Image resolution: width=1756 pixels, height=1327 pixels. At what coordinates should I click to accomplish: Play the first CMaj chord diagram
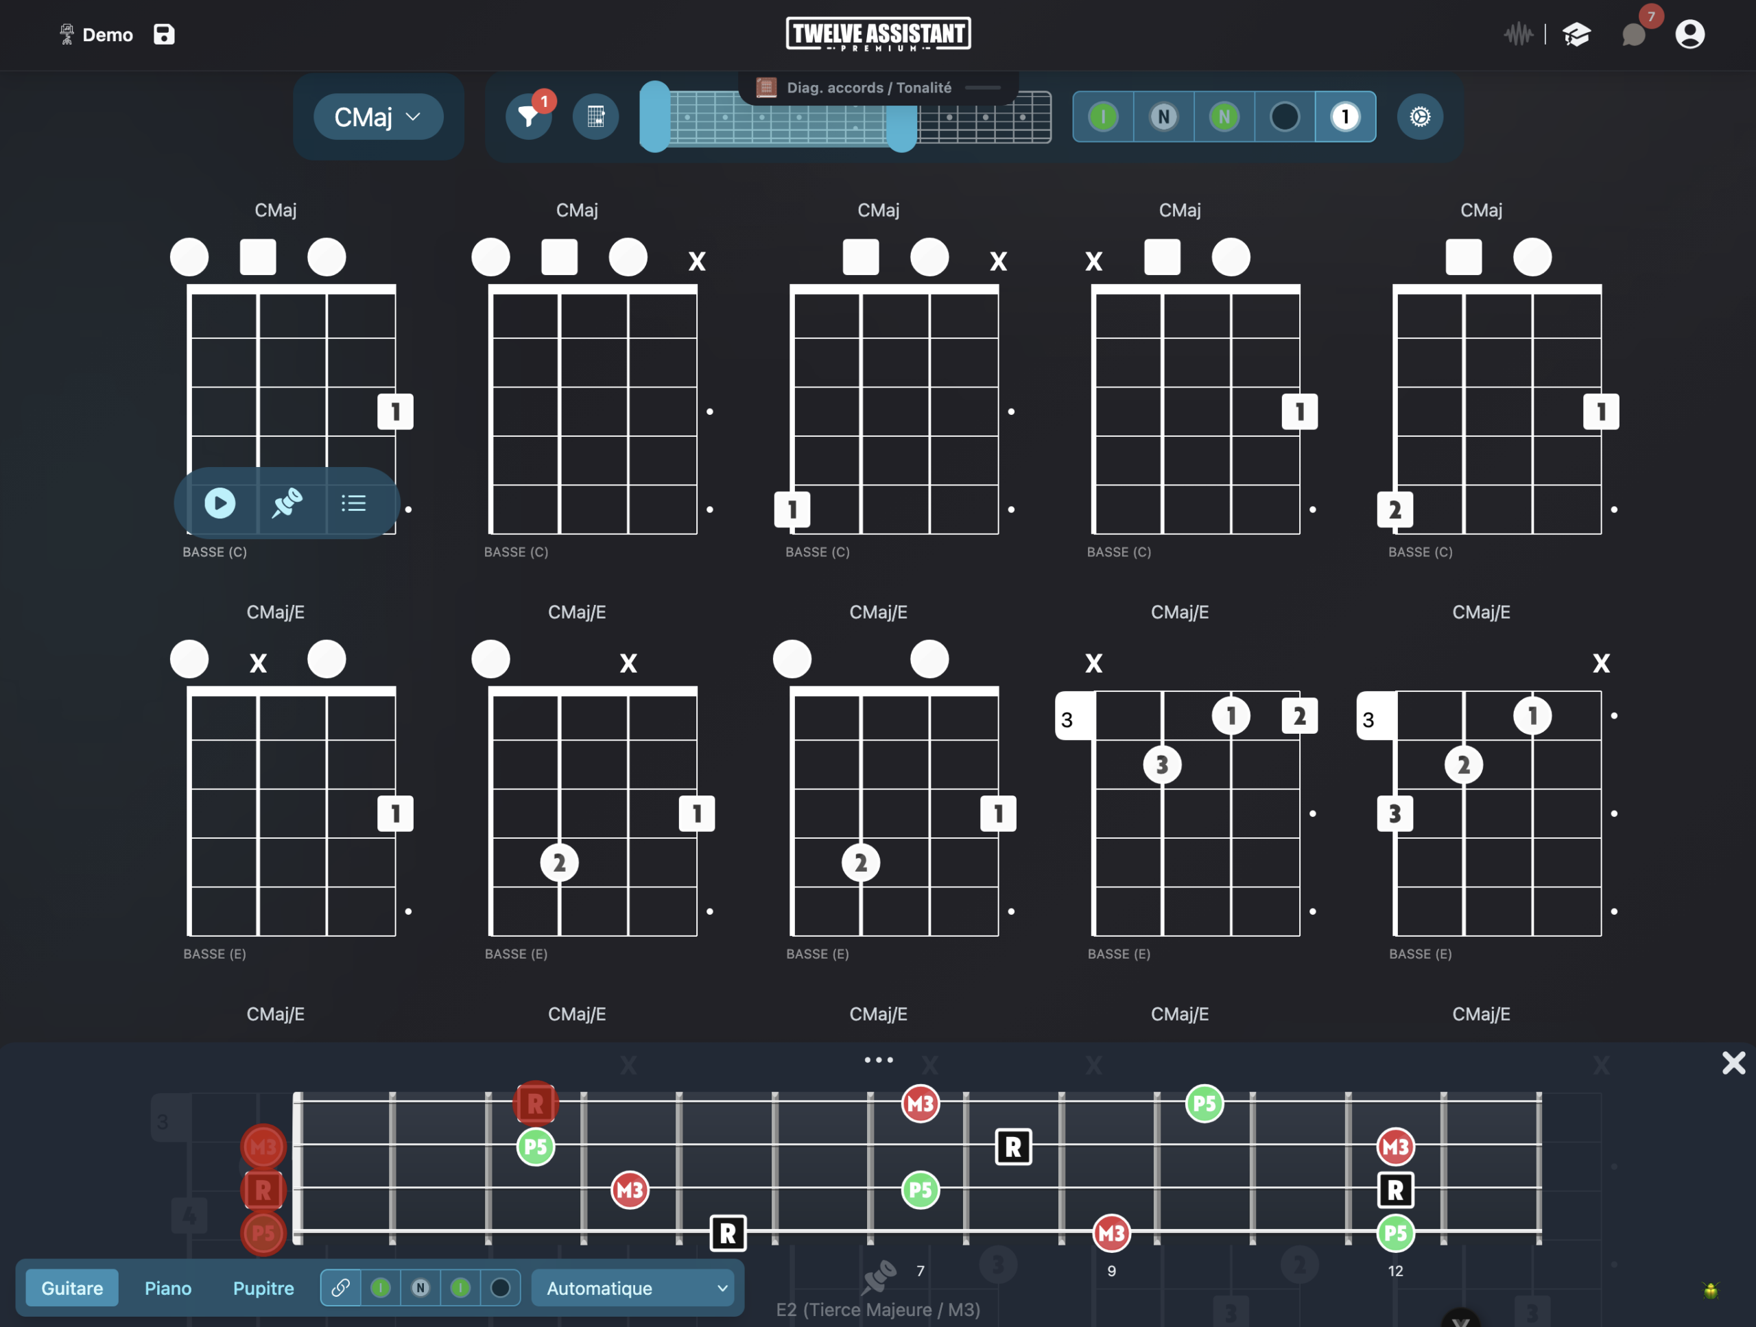219,503
